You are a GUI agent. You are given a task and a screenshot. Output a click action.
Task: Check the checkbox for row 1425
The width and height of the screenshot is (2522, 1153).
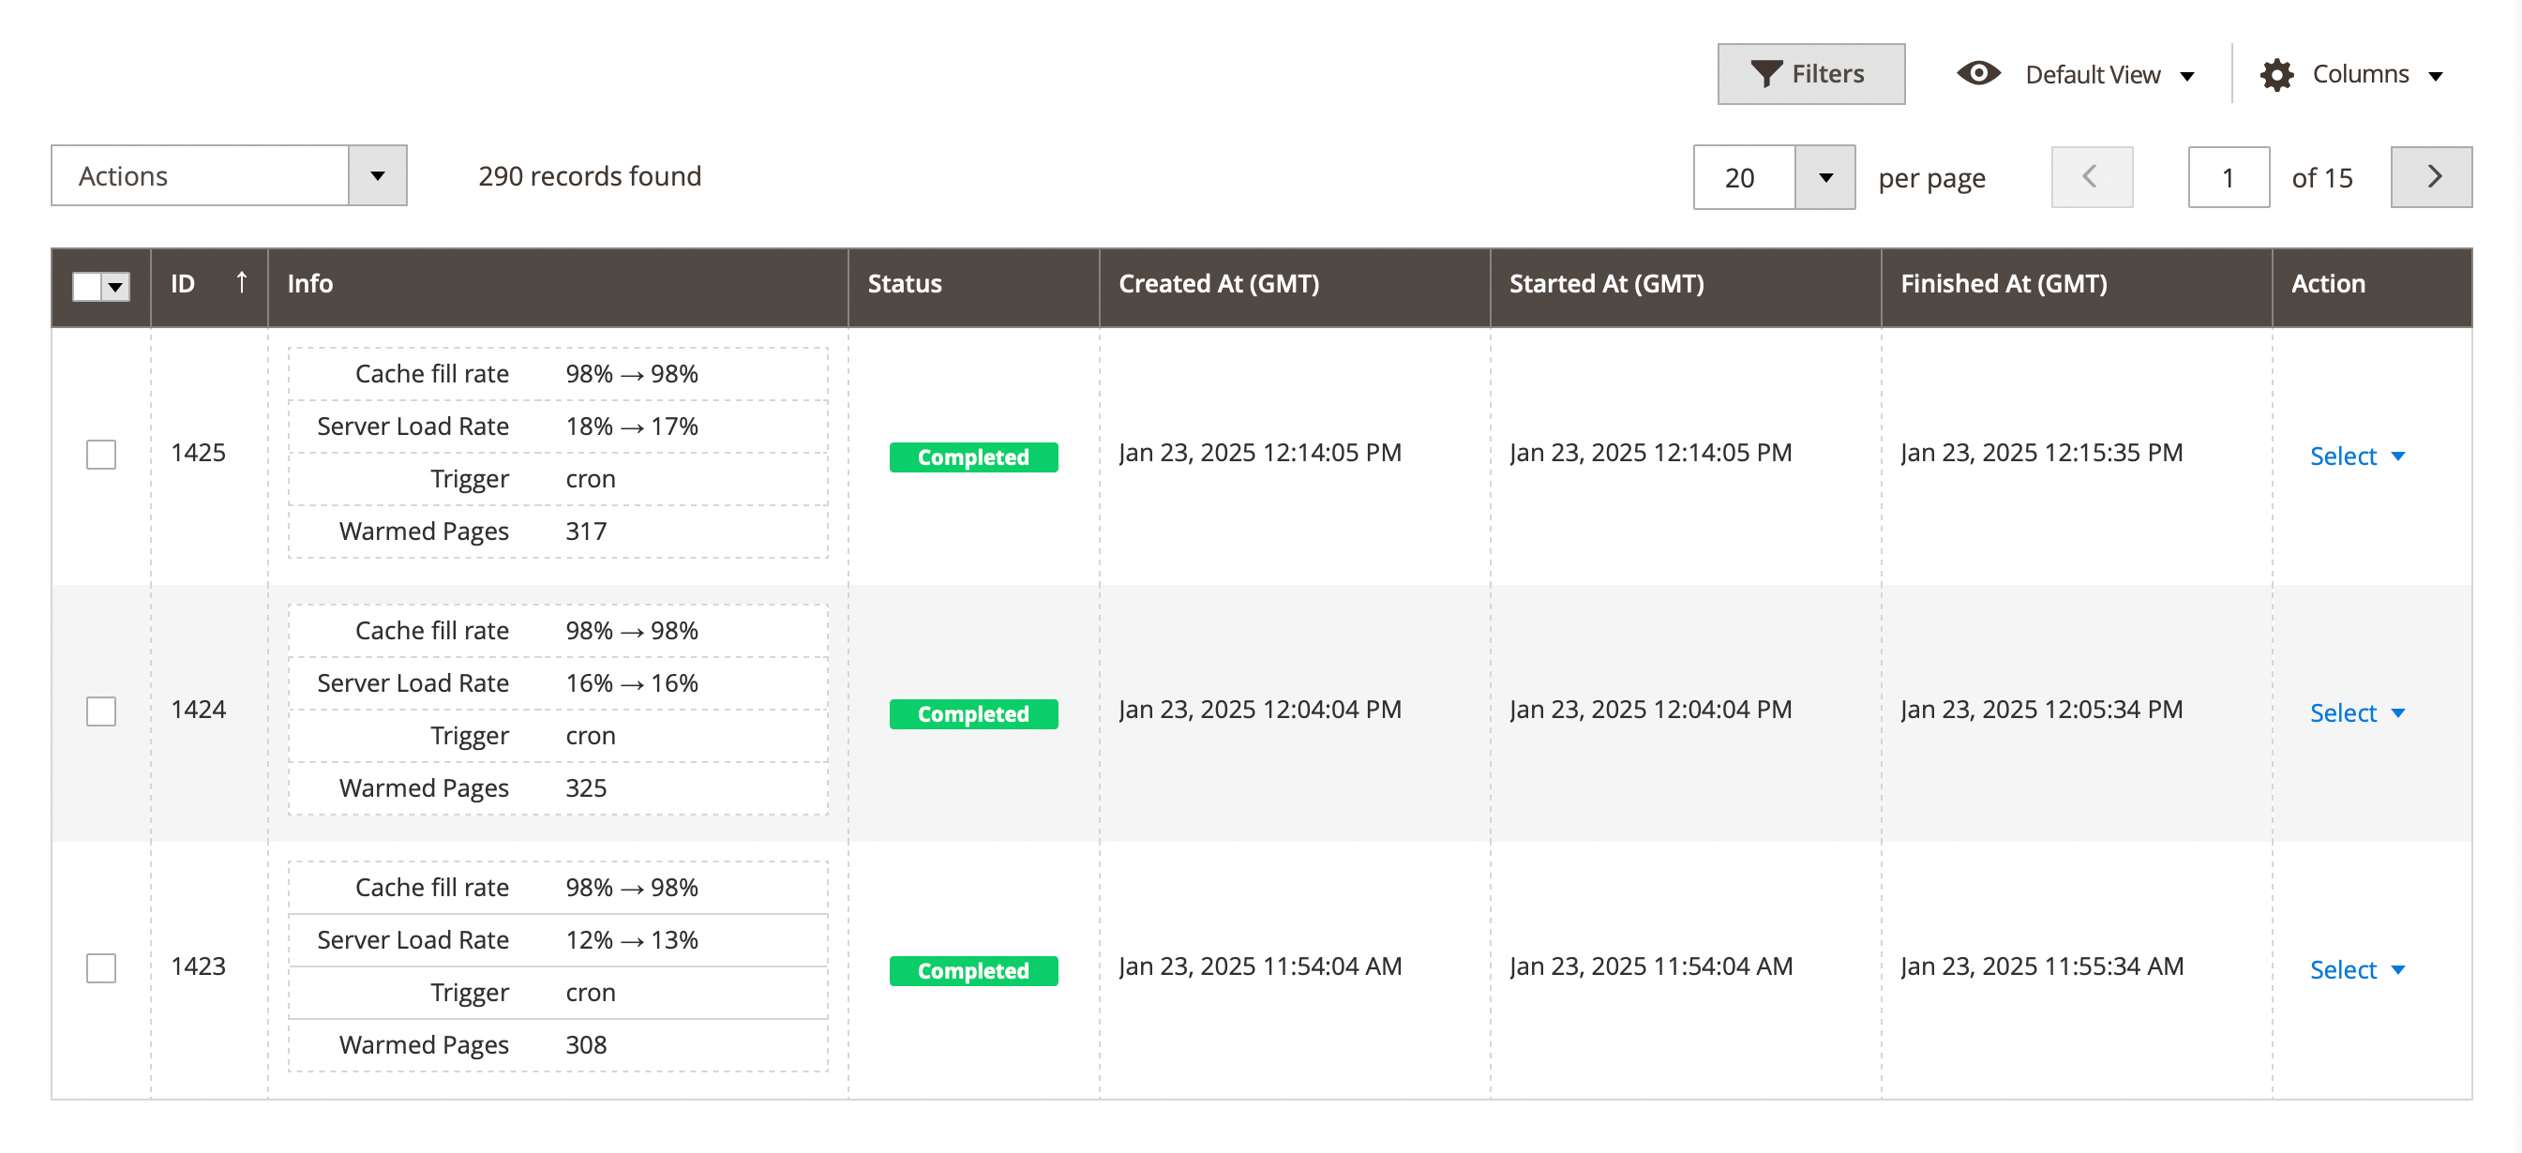pos(101,453)
